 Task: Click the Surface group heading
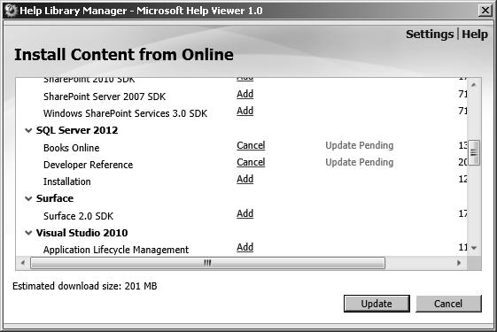click(x=55, y=198)
